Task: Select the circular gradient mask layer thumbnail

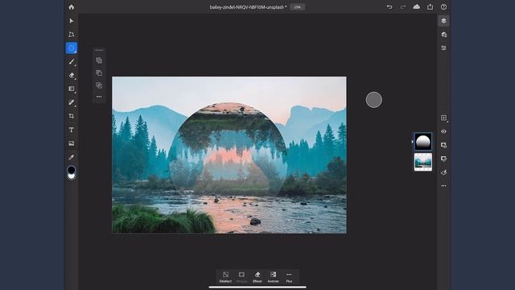Action: [423, 142]
